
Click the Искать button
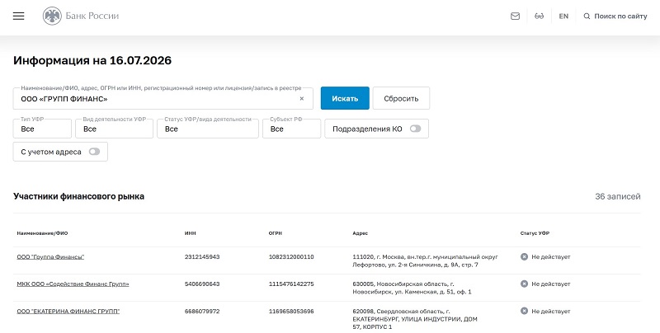coord(345,98)
